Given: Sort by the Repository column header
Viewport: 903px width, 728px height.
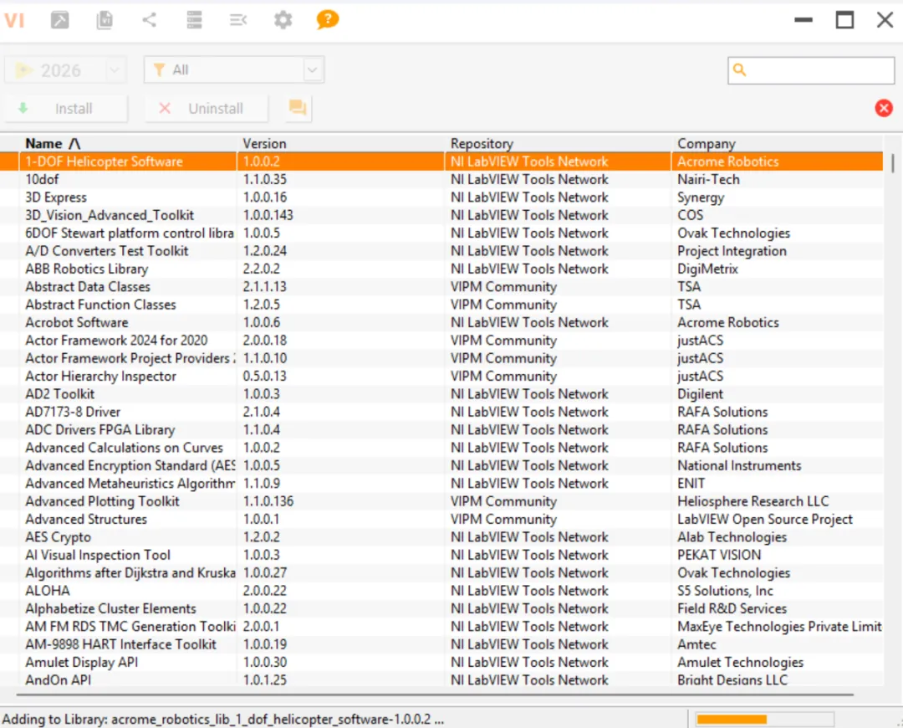Looking at the screenshot, I should coord(482,143).
